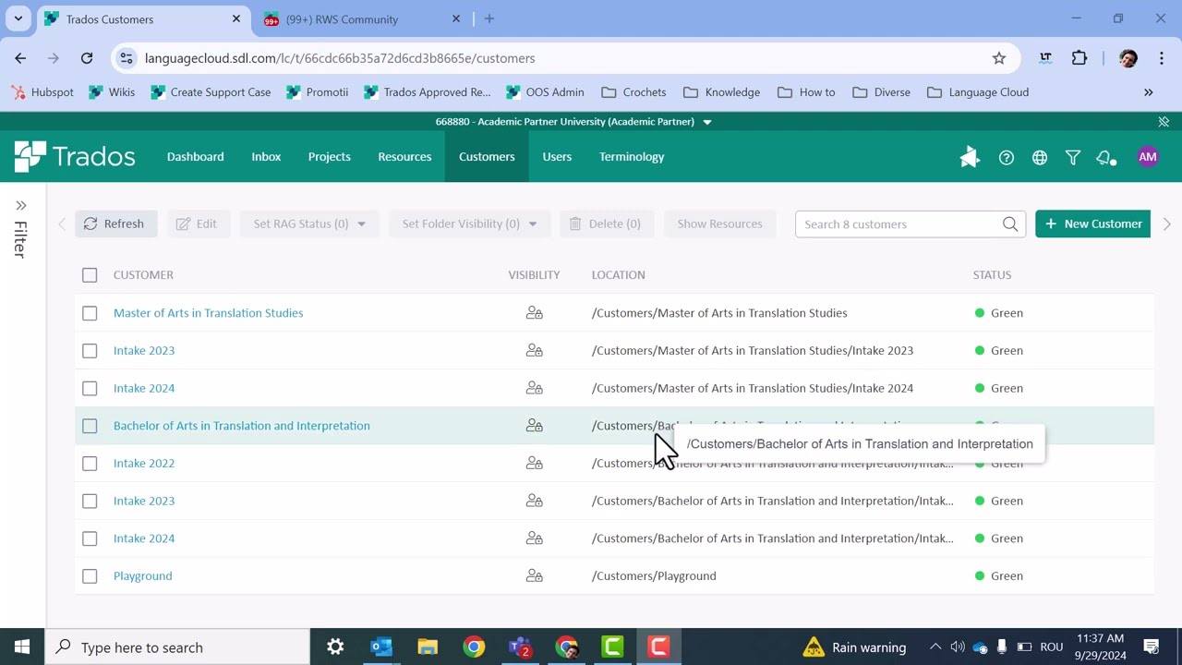Image resolution: width=1182 pixels, height=665 pixels.
Task: Sort by the STATUS column header
Action: [992, 275]
